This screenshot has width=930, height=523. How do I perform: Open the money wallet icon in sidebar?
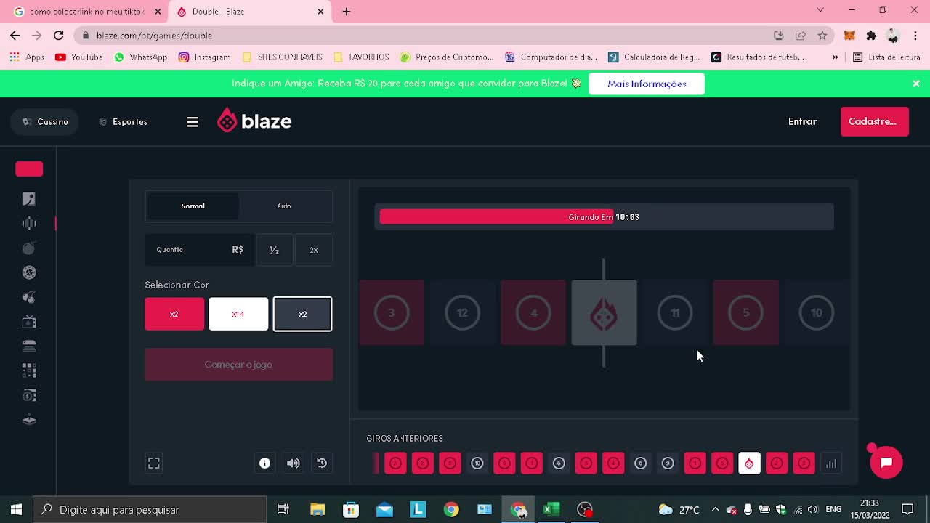(x=29, y=396)
